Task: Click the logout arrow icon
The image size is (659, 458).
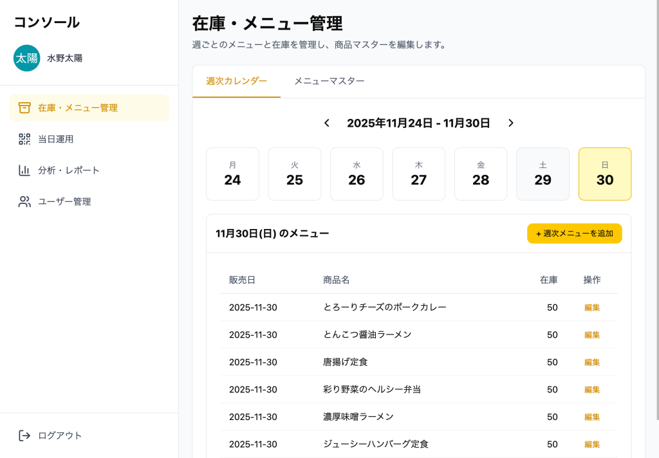Action: point(24,435)
